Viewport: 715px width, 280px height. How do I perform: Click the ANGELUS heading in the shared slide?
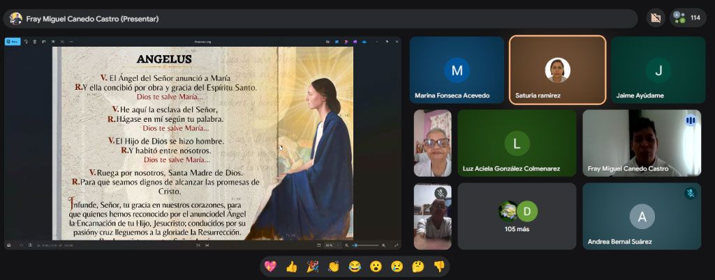(164, 59)
